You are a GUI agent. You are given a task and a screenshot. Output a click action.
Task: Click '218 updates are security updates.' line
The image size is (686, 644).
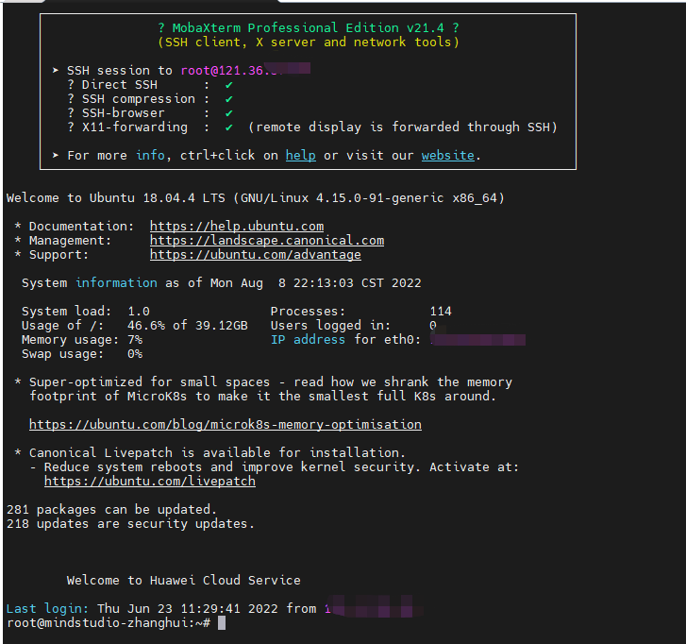click(130, 524)
